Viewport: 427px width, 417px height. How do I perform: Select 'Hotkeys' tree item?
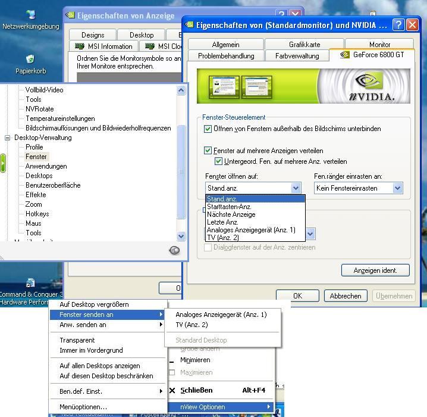(x=37, y=213)
